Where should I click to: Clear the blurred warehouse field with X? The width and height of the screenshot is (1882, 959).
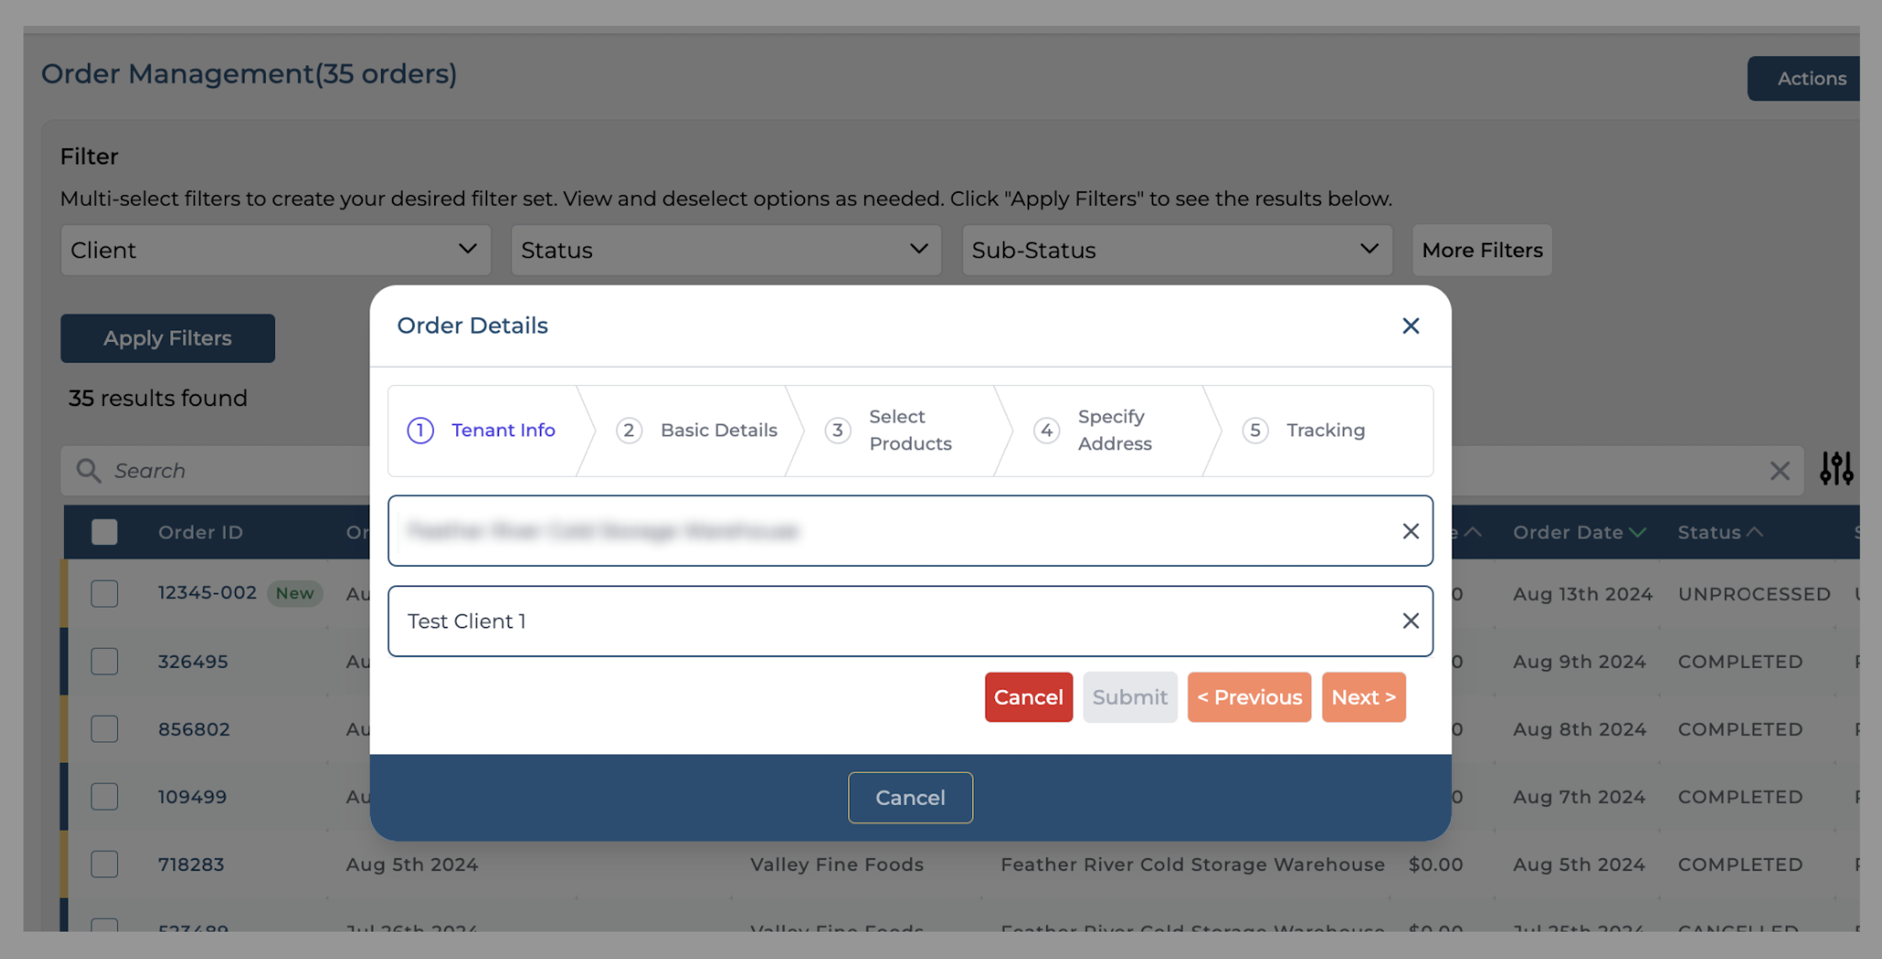(x=1410, y=531)
